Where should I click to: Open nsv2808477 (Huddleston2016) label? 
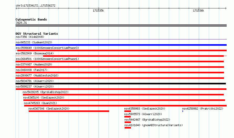tap(37, 75)
